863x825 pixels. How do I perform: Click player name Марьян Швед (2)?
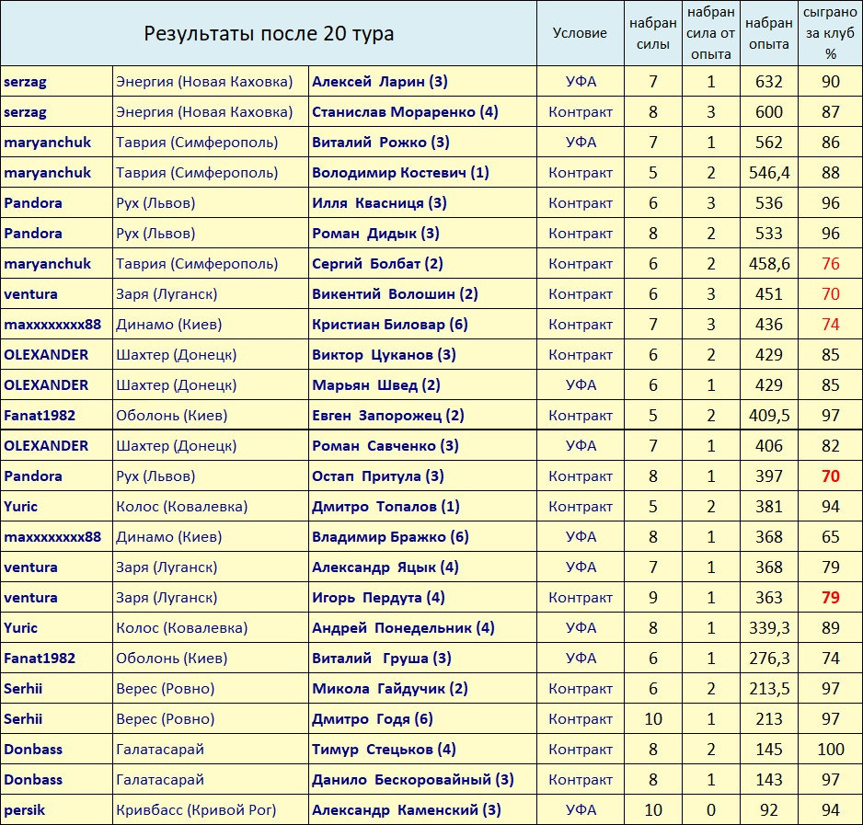pos(376,384)
